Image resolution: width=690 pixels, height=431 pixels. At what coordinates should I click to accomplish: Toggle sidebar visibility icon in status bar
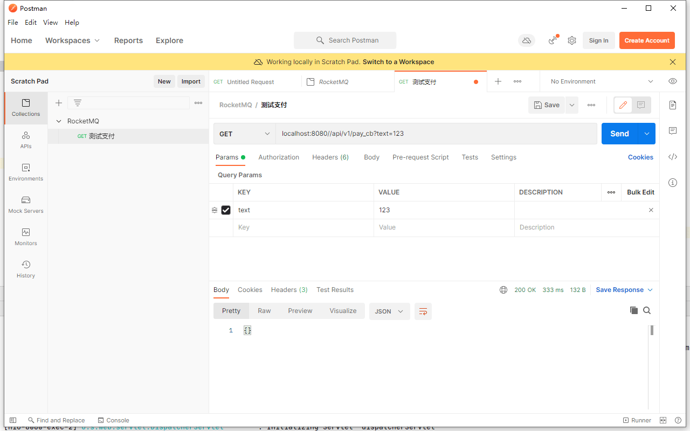[x=13, y=420]
